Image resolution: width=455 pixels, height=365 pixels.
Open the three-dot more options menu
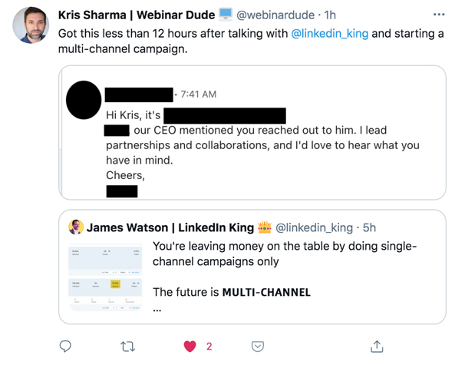point(439,15)
